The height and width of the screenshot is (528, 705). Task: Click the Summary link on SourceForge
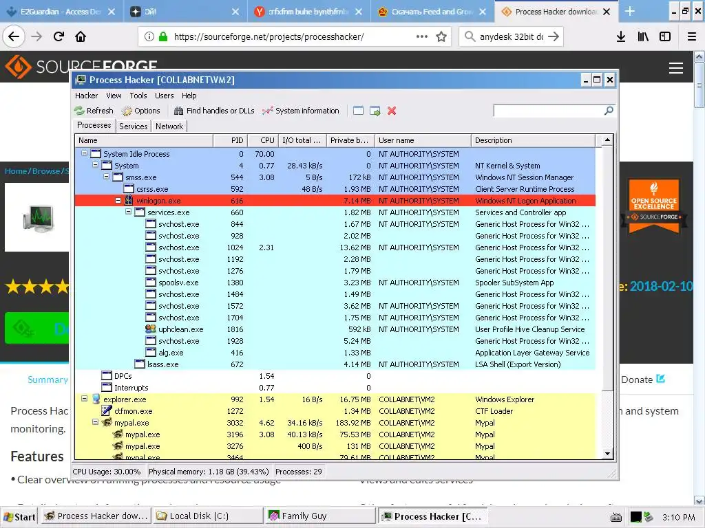point(48,379)
